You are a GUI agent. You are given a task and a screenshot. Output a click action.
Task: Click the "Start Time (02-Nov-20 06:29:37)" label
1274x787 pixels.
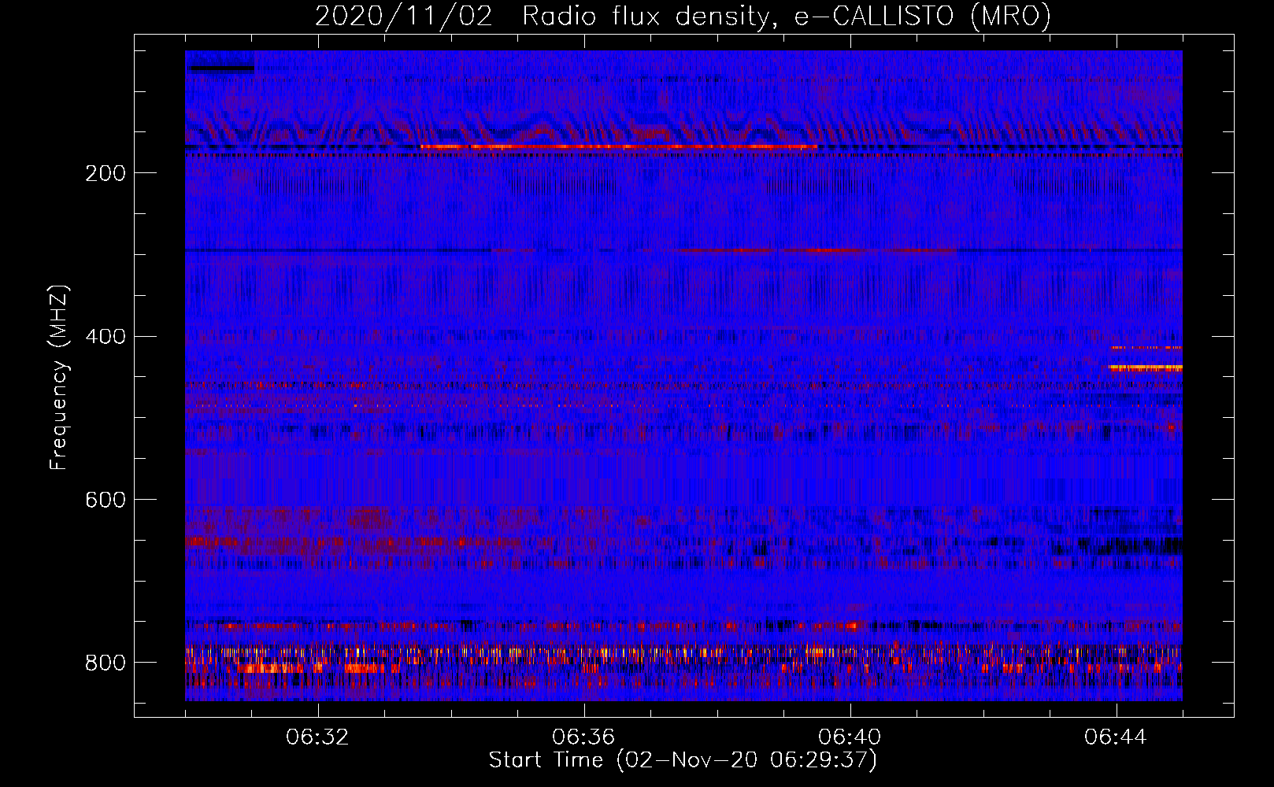pos(683,760)
